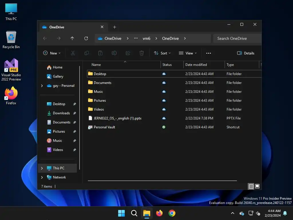293x220 pixels.
Task: Click the Copy icon in toolbar
Action: [87, 53]
